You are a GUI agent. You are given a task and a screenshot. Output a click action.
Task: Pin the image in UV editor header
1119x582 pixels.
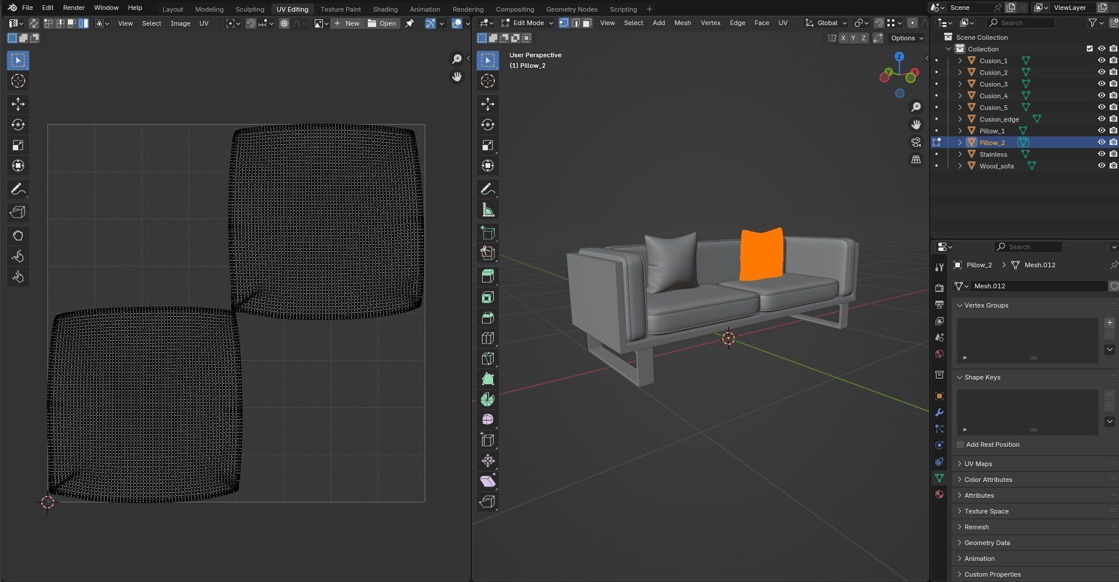409,23
